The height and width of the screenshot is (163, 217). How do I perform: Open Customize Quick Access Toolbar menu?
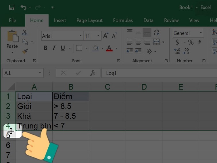point(52,7)
